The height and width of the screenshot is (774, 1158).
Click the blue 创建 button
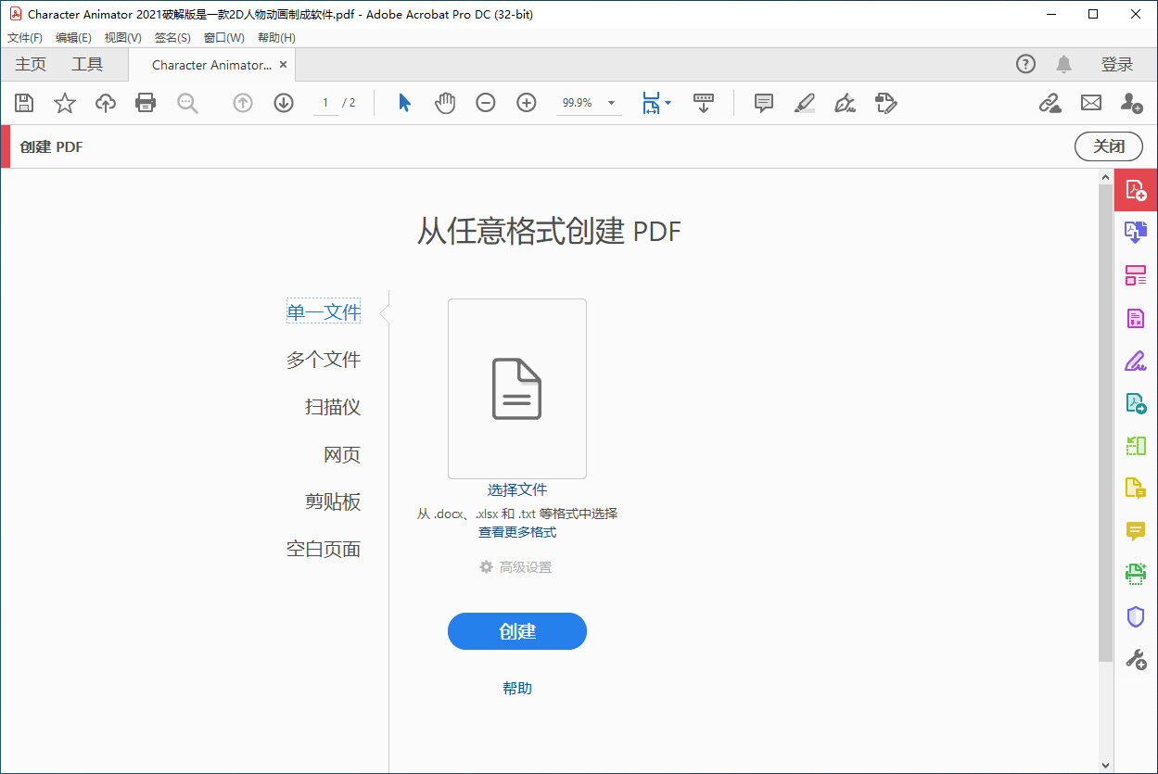517,631
